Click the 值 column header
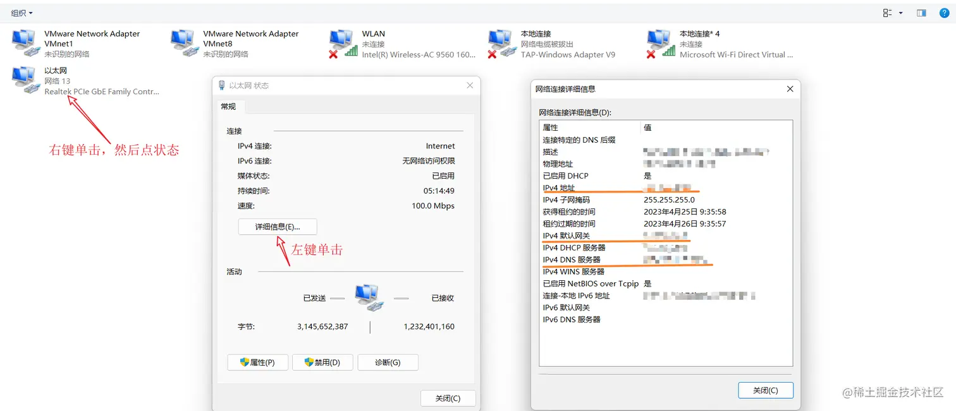This screenshot has width=956, height=411. click(x=716, y=128)
